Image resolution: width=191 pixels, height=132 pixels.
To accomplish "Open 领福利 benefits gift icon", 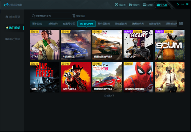I will pyautogui.click(x=134, y=5).
